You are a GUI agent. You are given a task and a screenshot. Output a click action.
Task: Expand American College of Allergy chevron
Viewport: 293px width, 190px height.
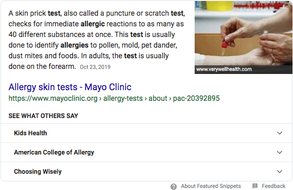279,153
